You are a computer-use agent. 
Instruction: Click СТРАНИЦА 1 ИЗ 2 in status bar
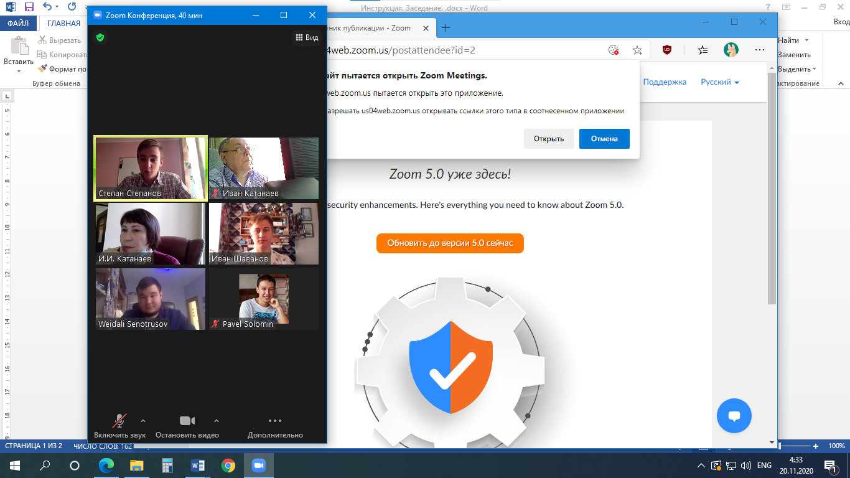pyautogui.click(x=34, y=446)
